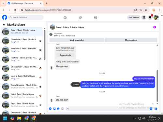163x122 pixels.
Task: Go back from Marketplace with arrow
Action: (x=4, y=25)
